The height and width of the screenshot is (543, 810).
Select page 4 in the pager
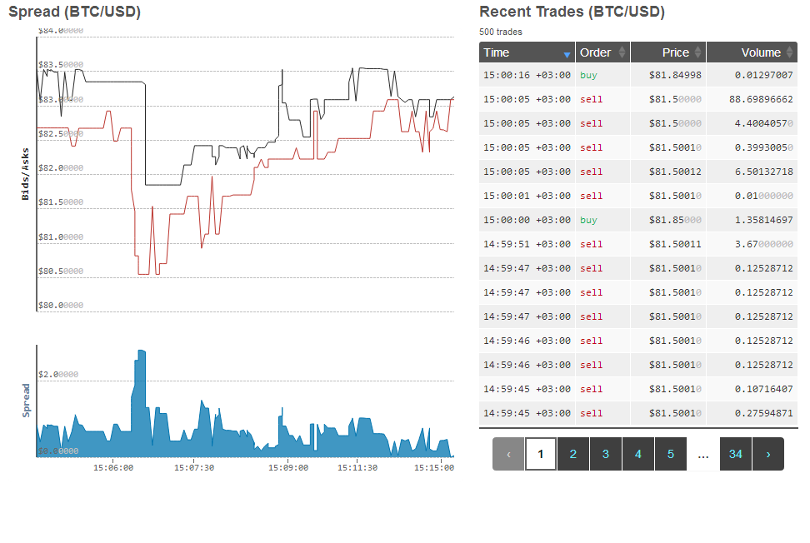638,454
